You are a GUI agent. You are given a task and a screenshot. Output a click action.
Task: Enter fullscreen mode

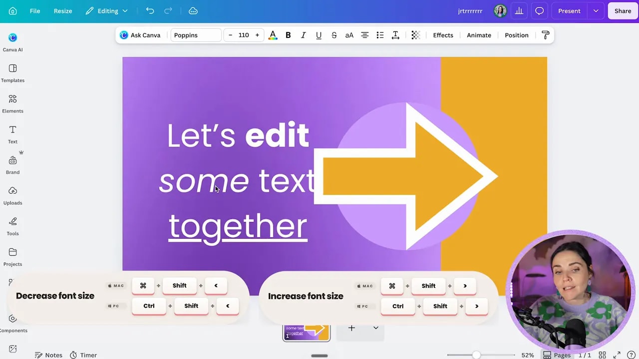point(617,355)
